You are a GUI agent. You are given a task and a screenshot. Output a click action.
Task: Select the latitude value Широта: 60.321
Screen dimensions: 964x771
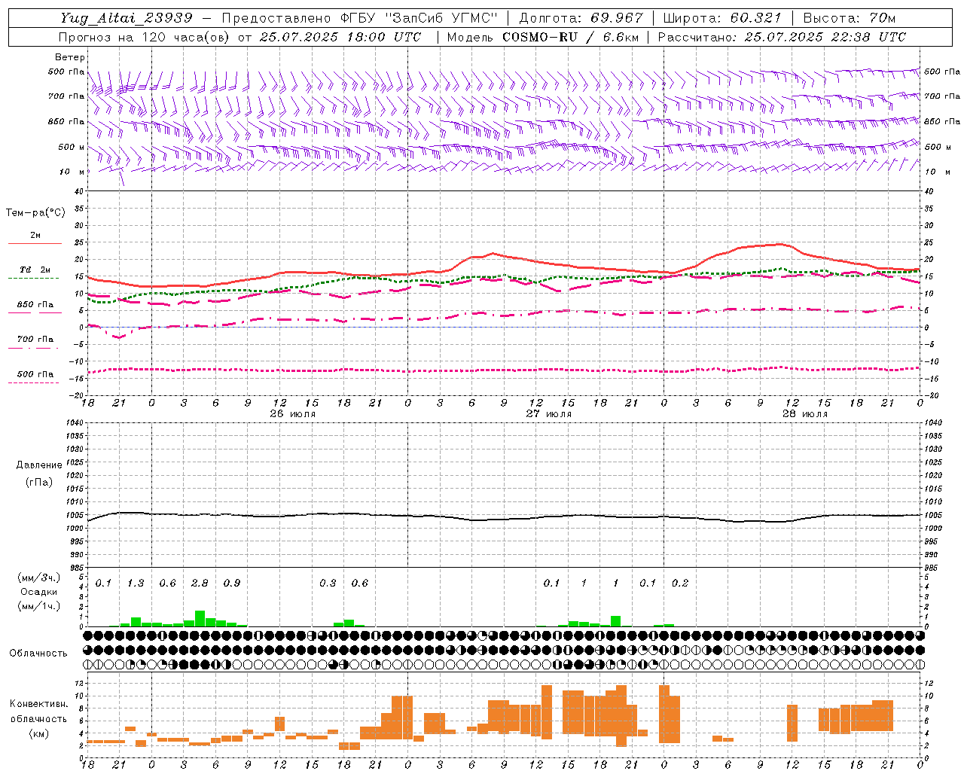(x=722, y=18)
